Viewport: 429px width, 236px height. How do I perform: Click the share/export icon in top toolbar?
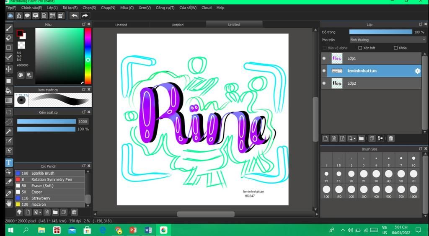pyautogui.click(x=18, y=16)
